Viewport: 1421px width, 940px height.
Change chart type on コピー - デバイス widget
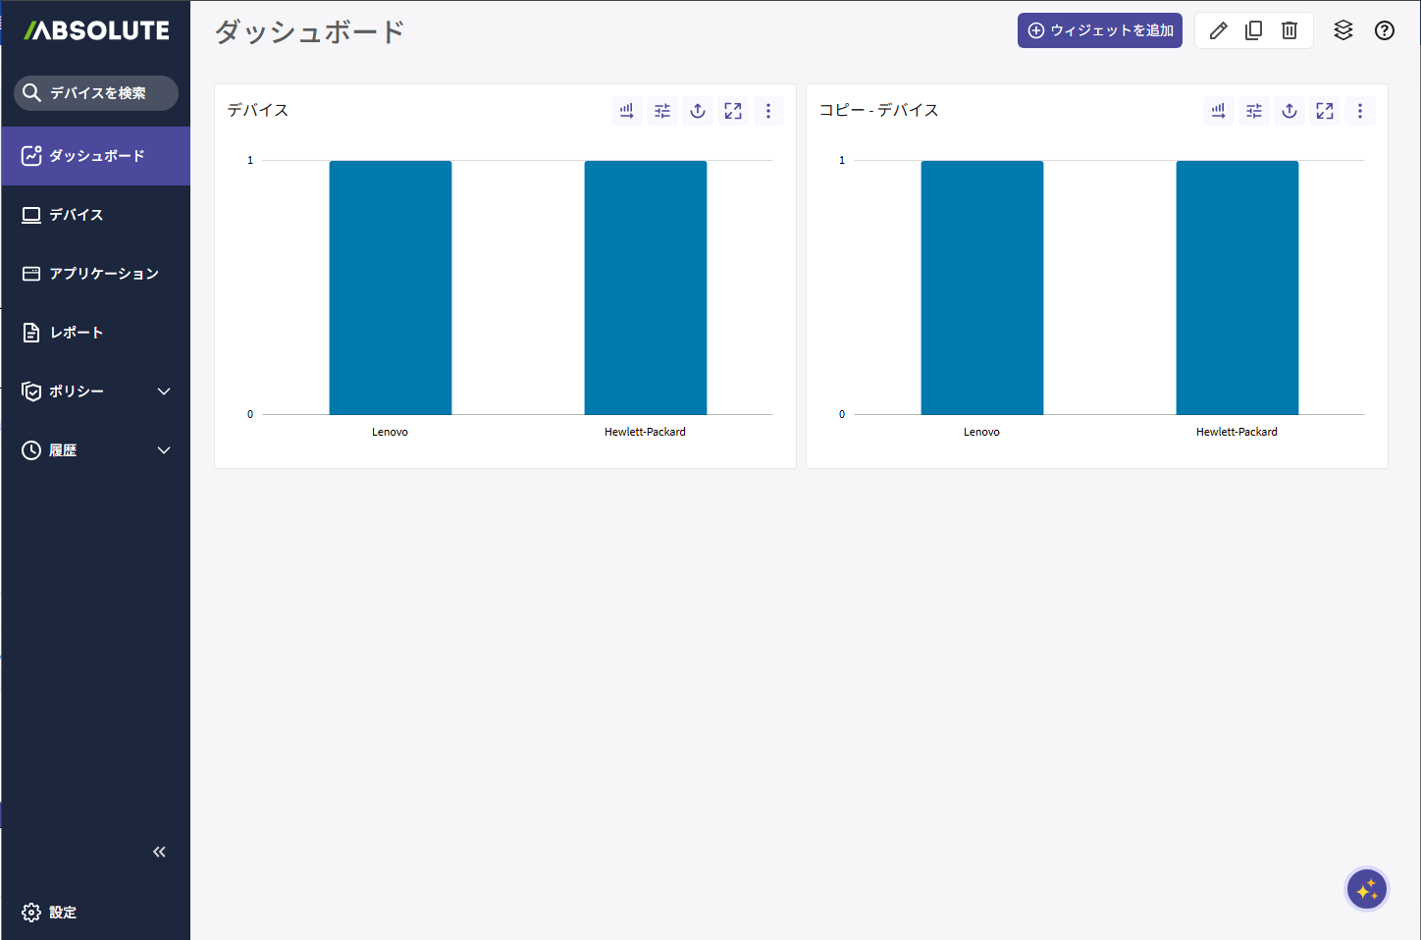pos(1218,111)
